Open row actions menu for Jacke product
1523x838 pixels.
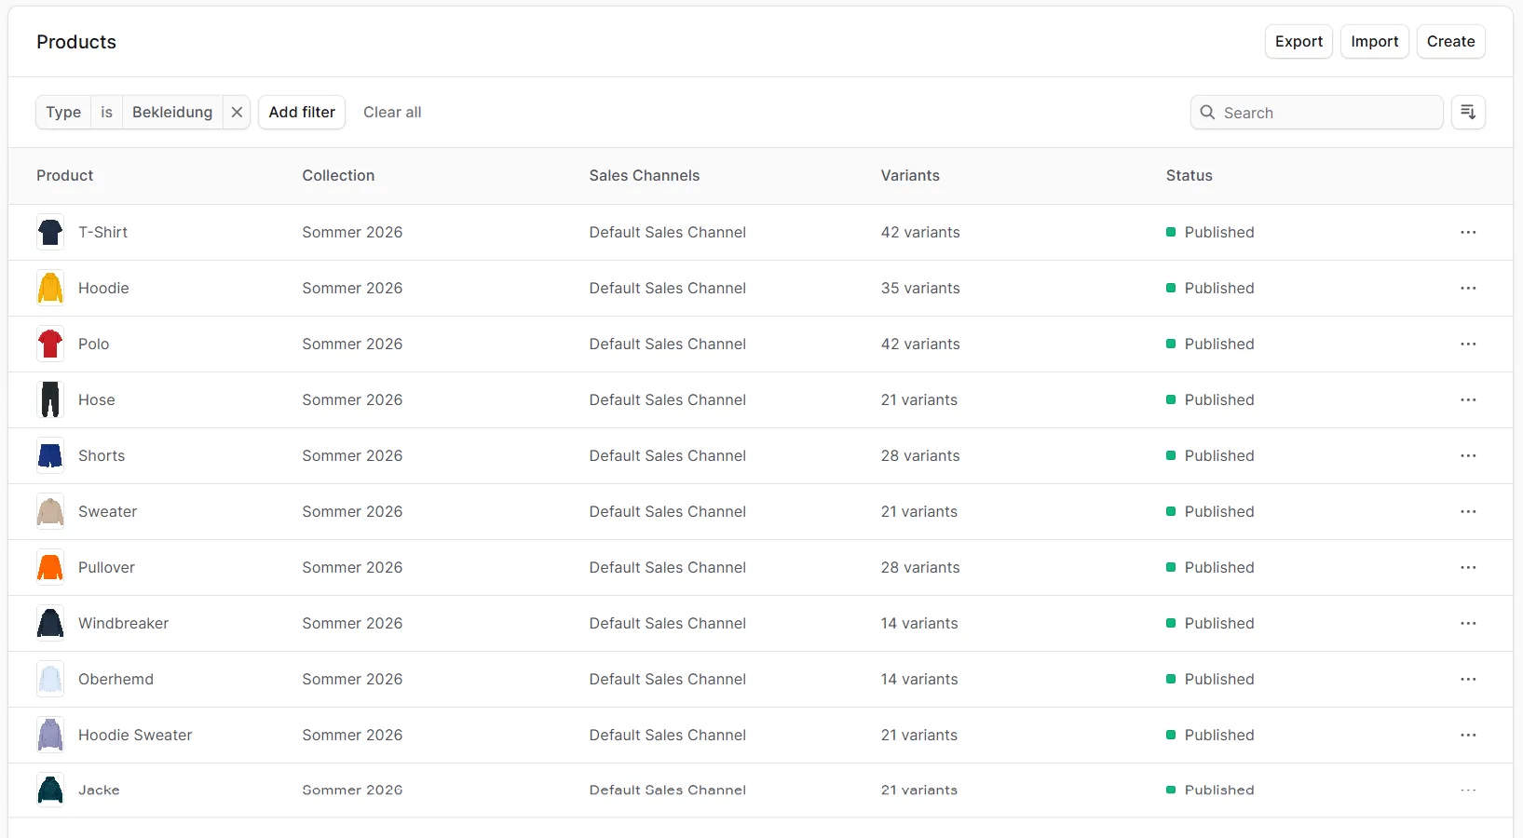coord(1468,791)
